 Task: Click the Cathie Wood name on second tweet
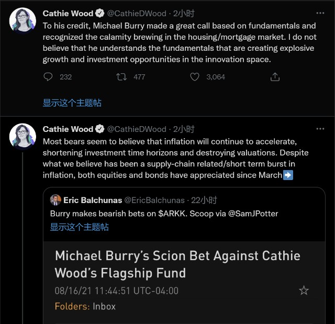[68, 129]
